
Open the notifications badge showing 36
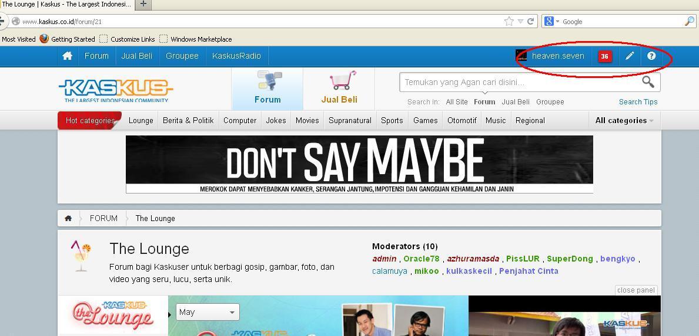pos(604,56)
